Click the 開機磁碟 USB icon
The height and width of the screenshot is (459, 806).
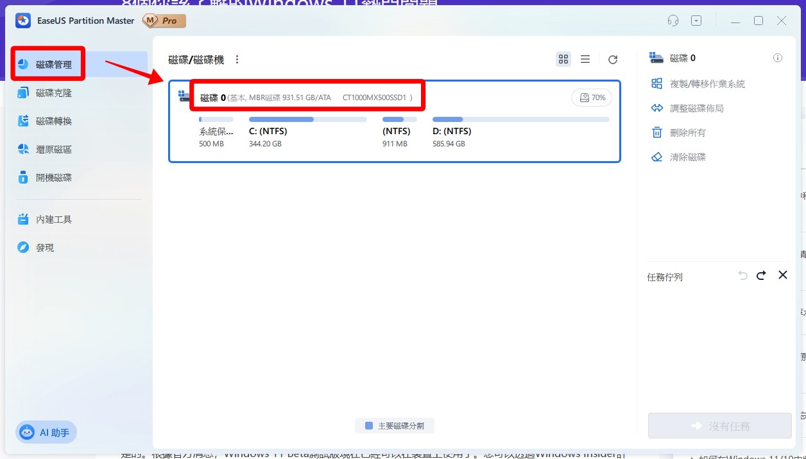tap(23, 177)
